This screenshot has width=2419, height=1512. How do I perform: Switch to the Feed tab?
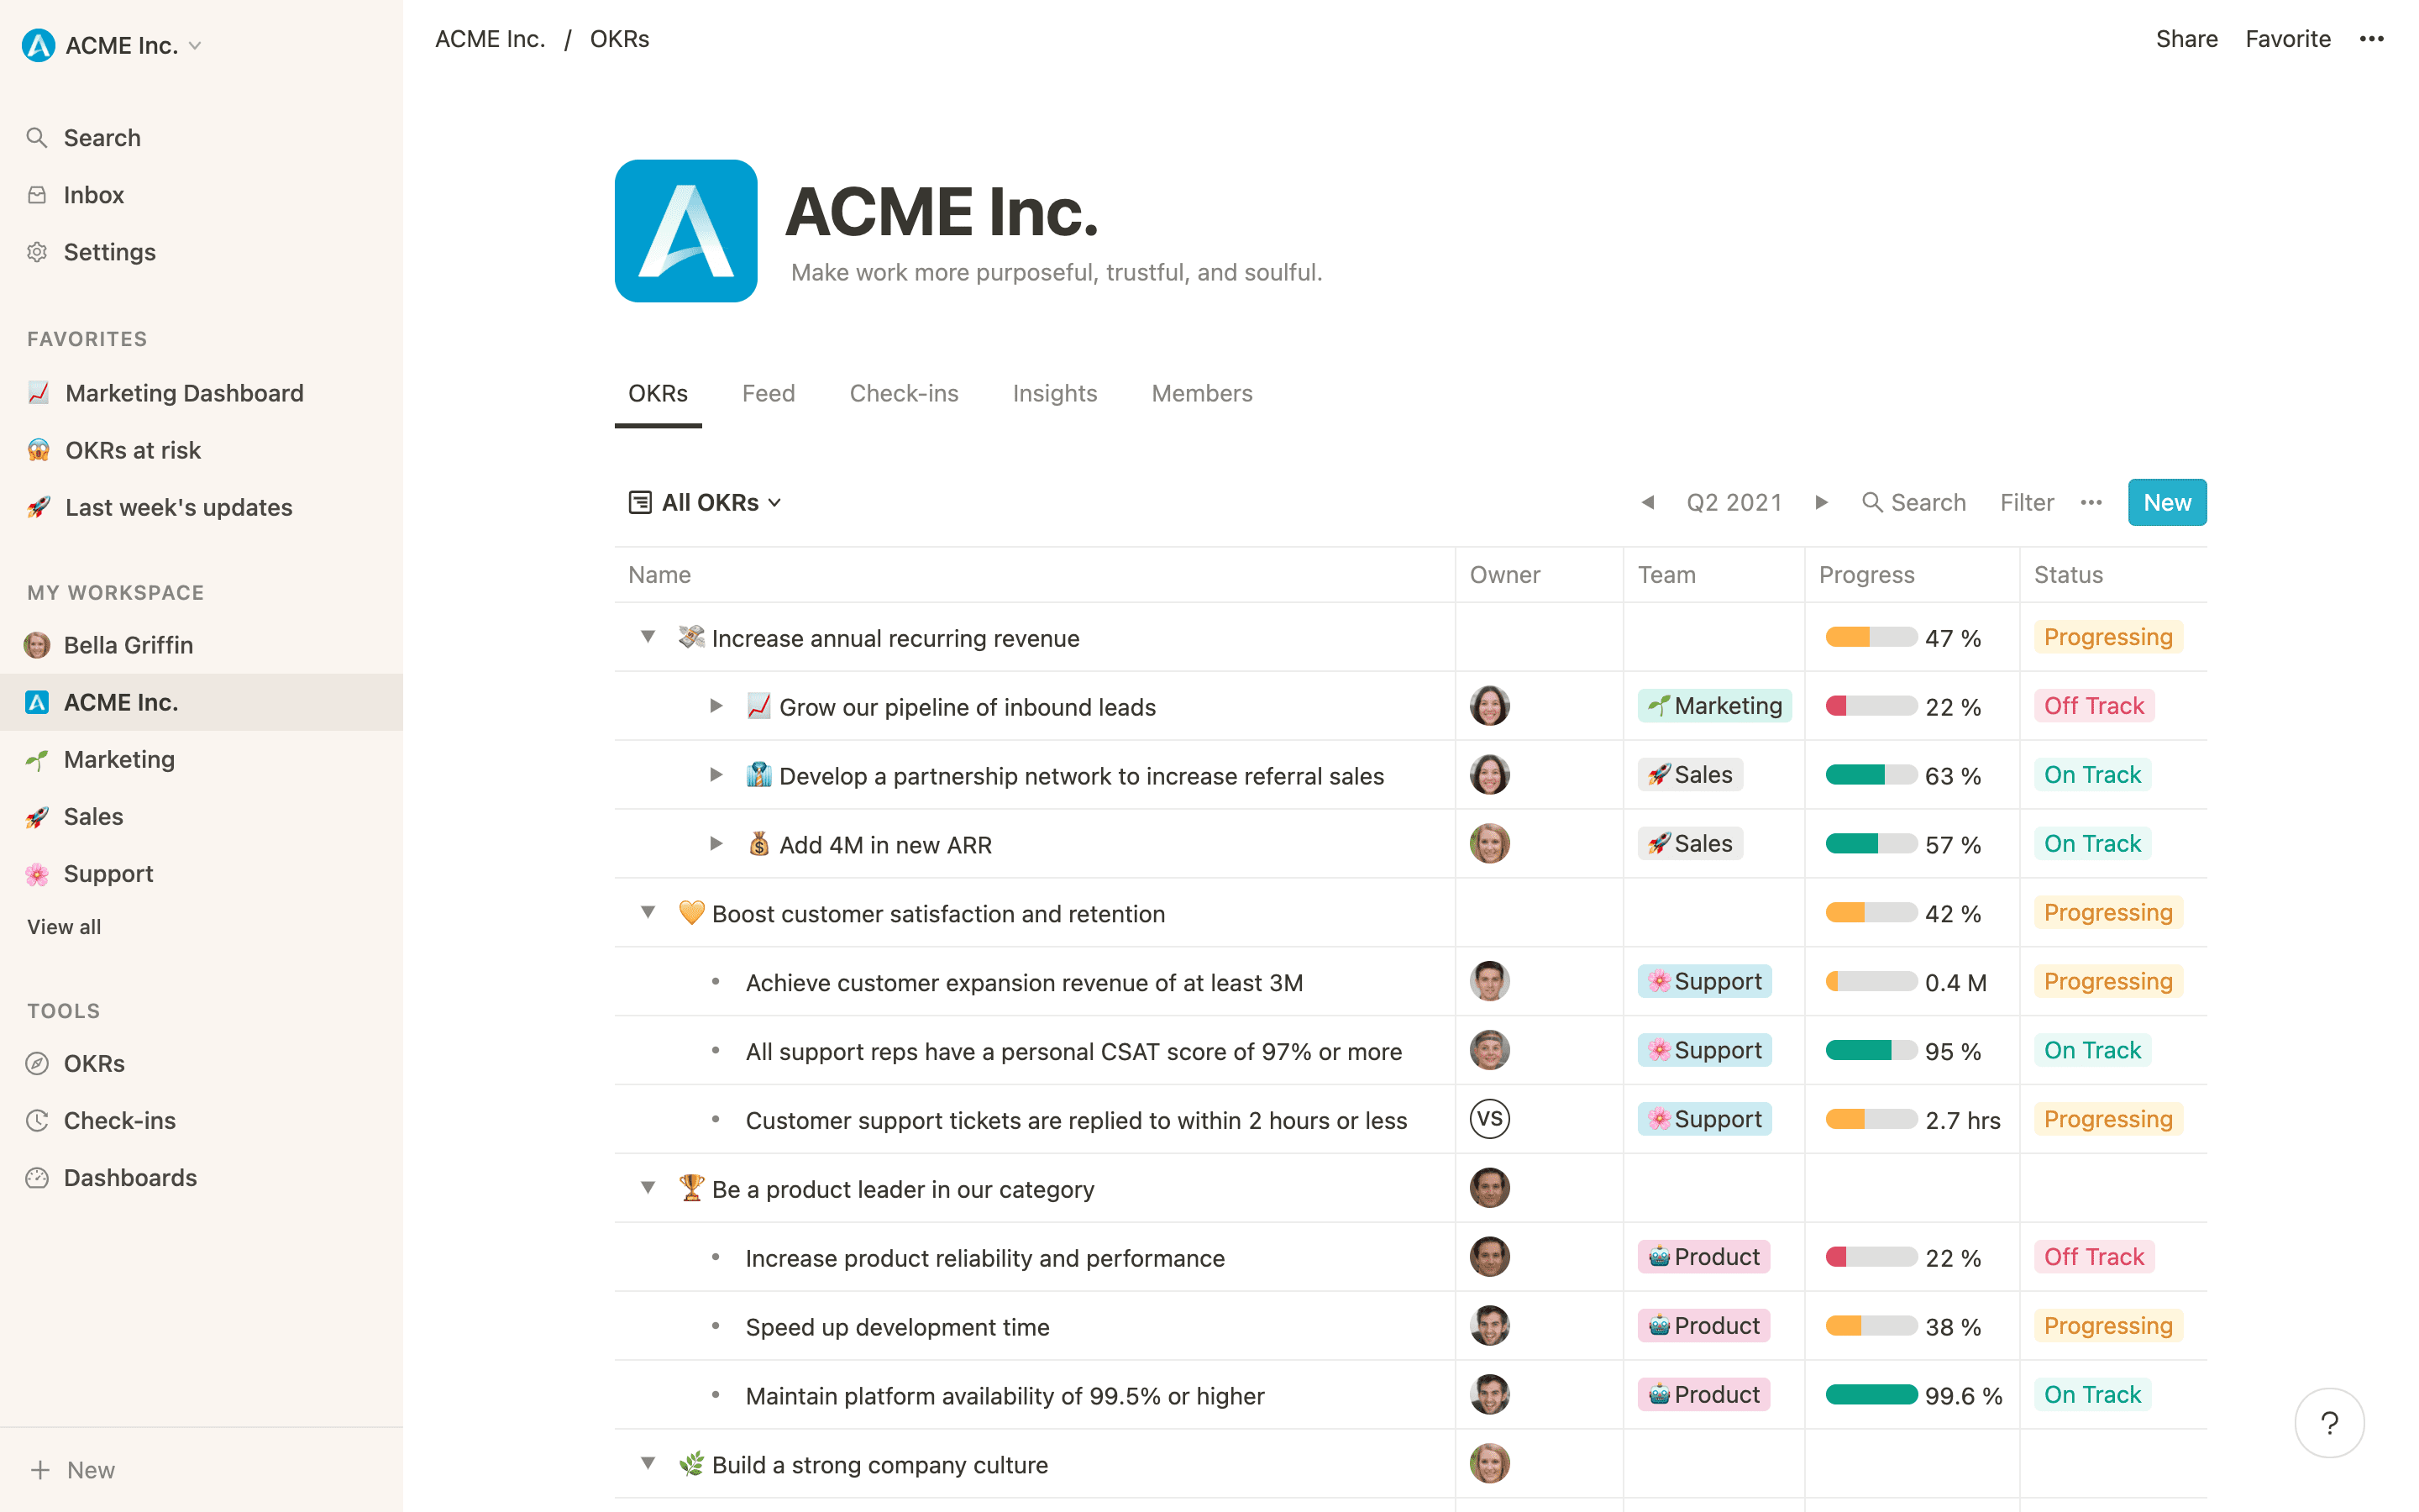(768, 392)
